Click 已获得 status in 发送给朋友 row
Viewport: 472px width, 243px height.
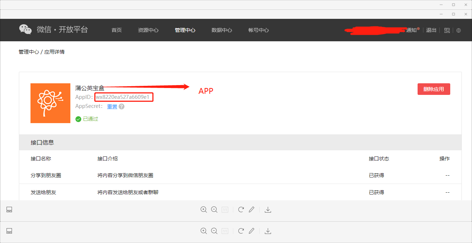point(376,192)
